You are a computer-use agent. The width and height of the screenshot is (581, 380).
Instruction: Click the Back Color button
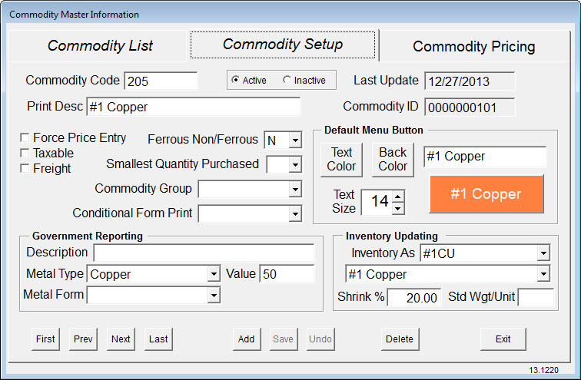(393, 160)
